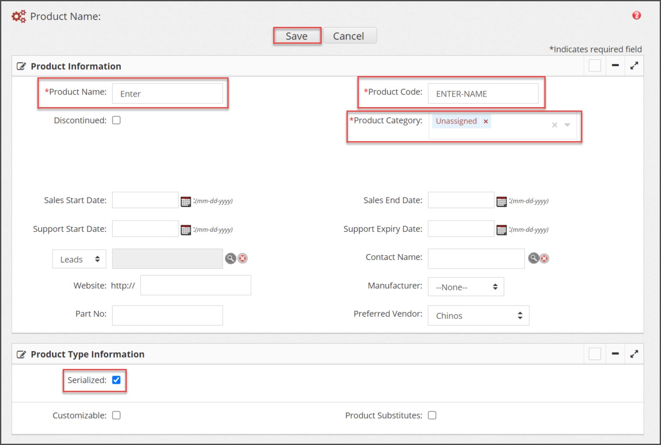661x445 pixels.
Task: Enable the Product Substitutes checkbox
Action: (432, 415)
